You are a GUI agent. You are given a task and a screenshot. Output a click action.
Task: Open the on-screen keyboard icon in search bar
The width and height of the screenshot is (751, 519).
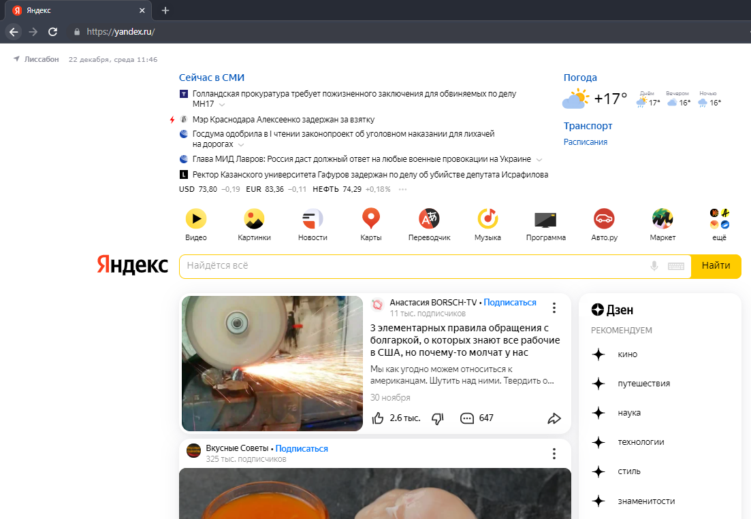676,267
